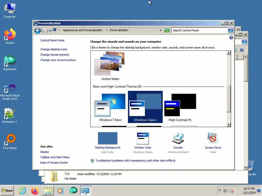Select the United States theme
This screenshot has width=262, height=196.
point(110,66)
